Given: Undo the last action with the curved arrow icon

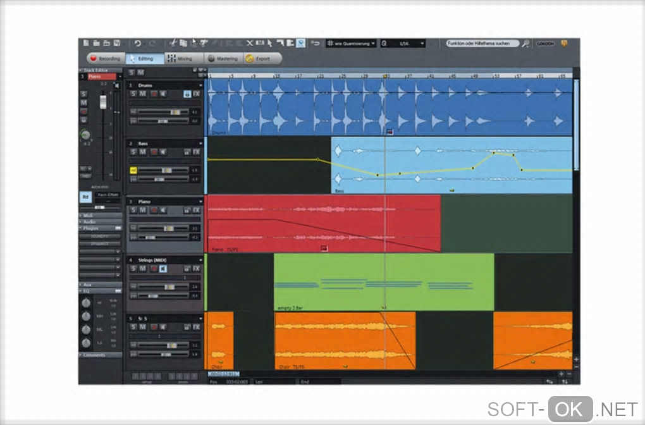Looking at the screenshot, I should [x=138, y=43].
